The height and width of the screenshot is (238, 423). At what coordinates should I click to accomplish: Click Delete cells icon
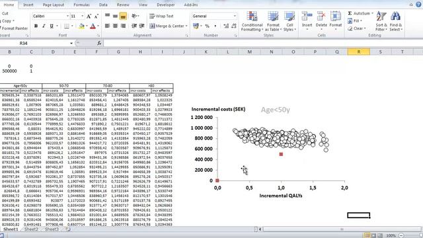click(321, 16)
